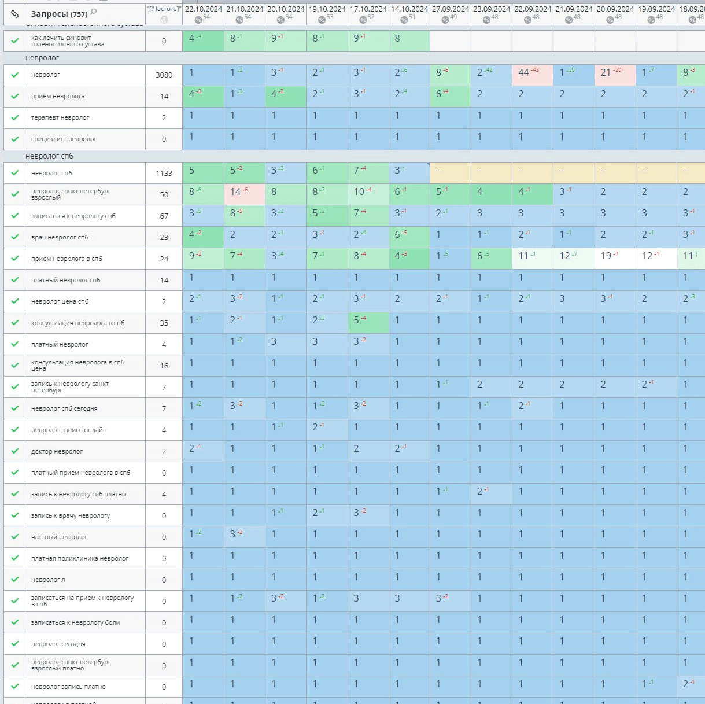Click green checkmark of 'доктор невролог' row

click(x=15, y=451)
